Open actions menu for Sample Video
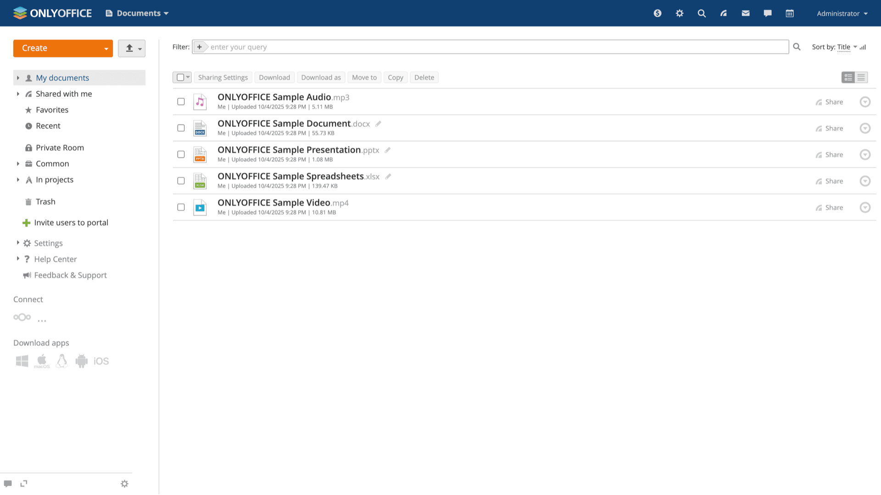Viewport: 881px width, 495px height. pos(865,207)
